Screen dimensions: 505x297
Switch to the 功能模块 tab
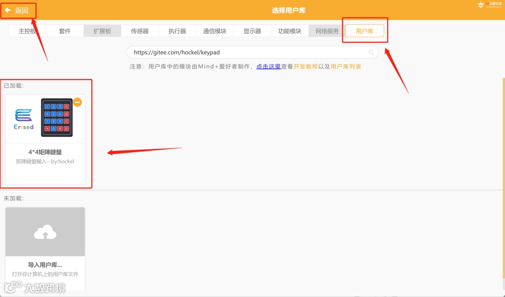coord(290,31)
